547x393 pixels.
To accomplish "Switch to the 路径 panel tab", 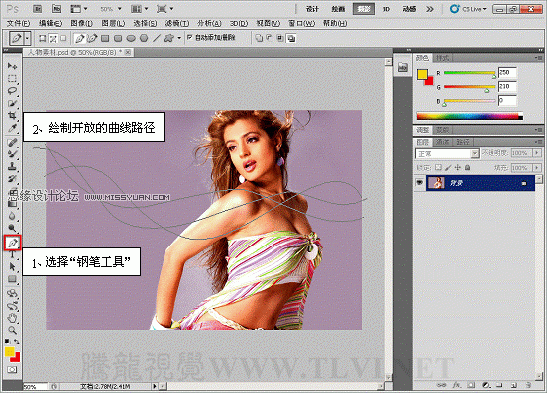I will [463, 142].
